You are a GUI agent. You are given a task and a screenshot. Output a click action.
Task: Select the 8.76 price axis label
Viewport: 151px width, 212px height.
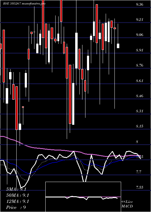tap(140, 65)
